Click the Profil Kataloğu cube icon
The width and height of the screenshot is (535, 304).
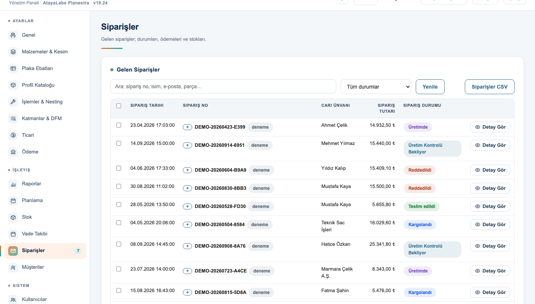coord(13,85)
